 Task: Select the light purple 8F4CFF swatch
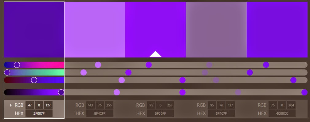click(x=95, y=30)
